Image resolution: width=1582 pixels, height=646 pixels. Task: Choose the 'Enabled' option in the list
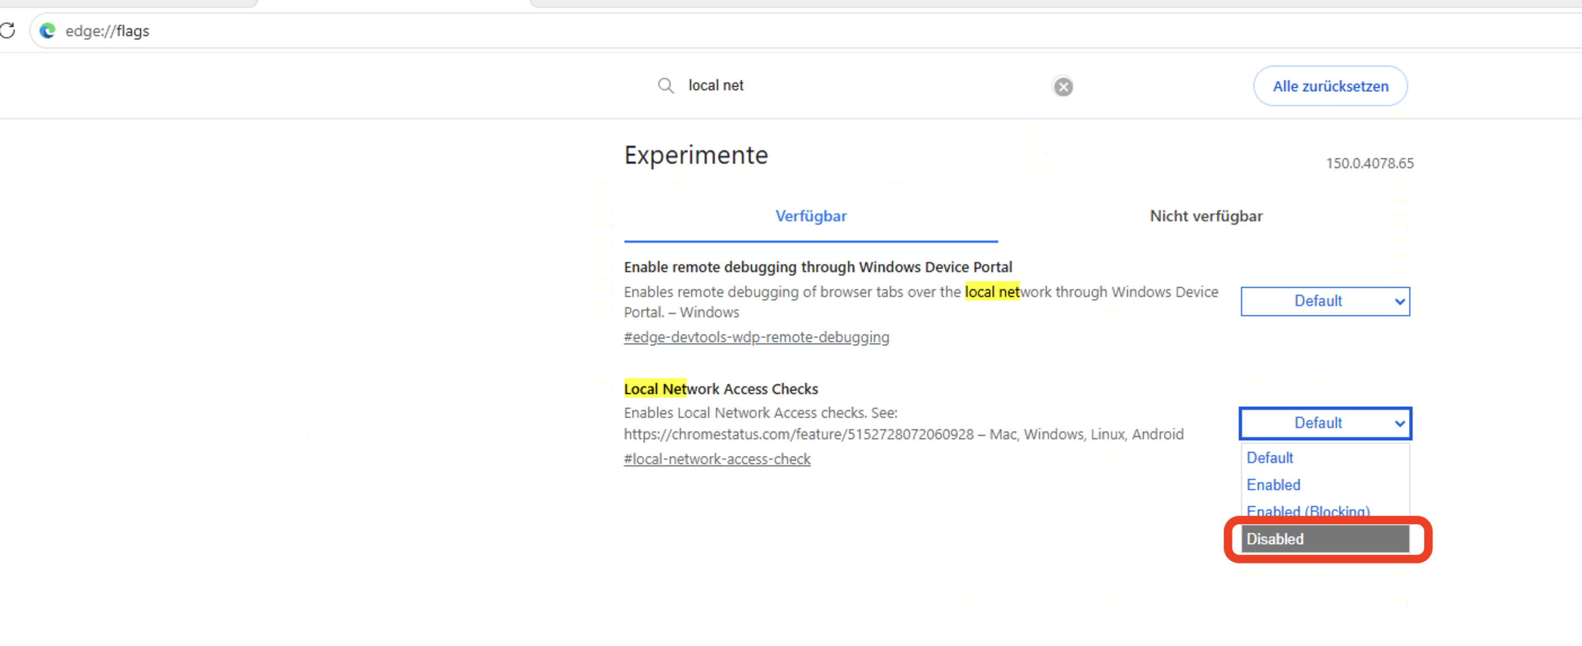tap(1325, 485)
